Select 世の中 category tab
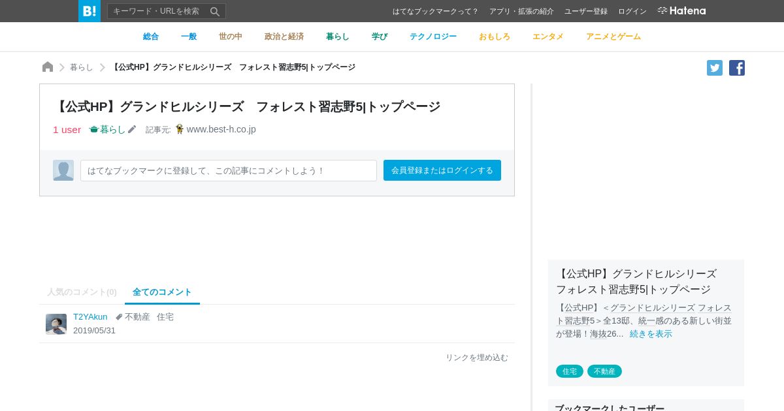The width and height of the screenshot is (784, 411). 231,37
